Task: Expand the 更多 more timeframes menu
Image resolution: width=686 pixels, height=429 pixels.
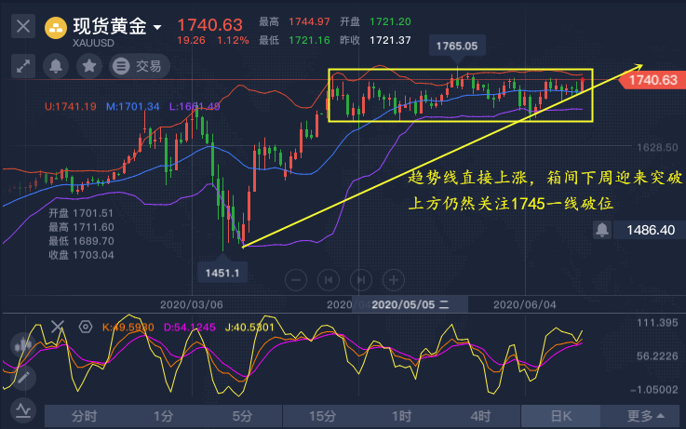Action: (645, 416)
